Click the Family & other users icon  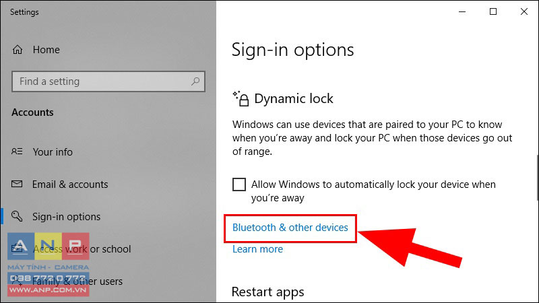(x=17, y=281)
